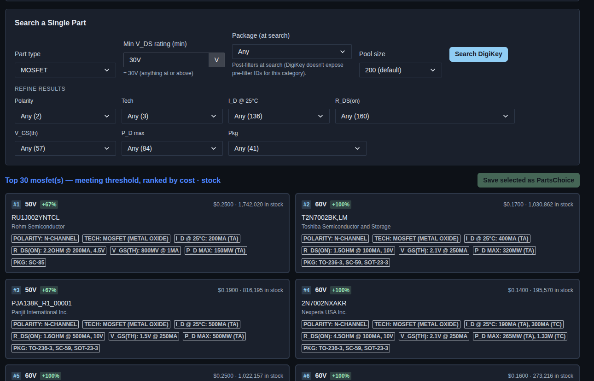The height and width of the screenshot is (381, 594).
Task: Click the #3 rank badge
Action: click(17, 290)
